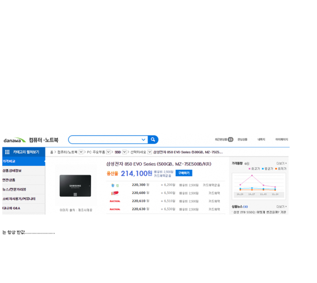Click the 220,300 price
Viewport: 317px width, 283px height.
[x=139, y=185]
